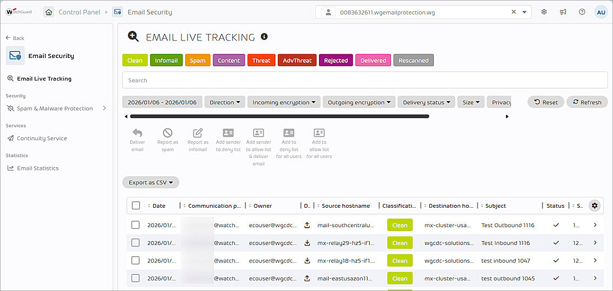This screenshot has width=613, height=291.
Task: Open the Size filter dropdown
Action: pyautogui.click(x=471, y=102)
